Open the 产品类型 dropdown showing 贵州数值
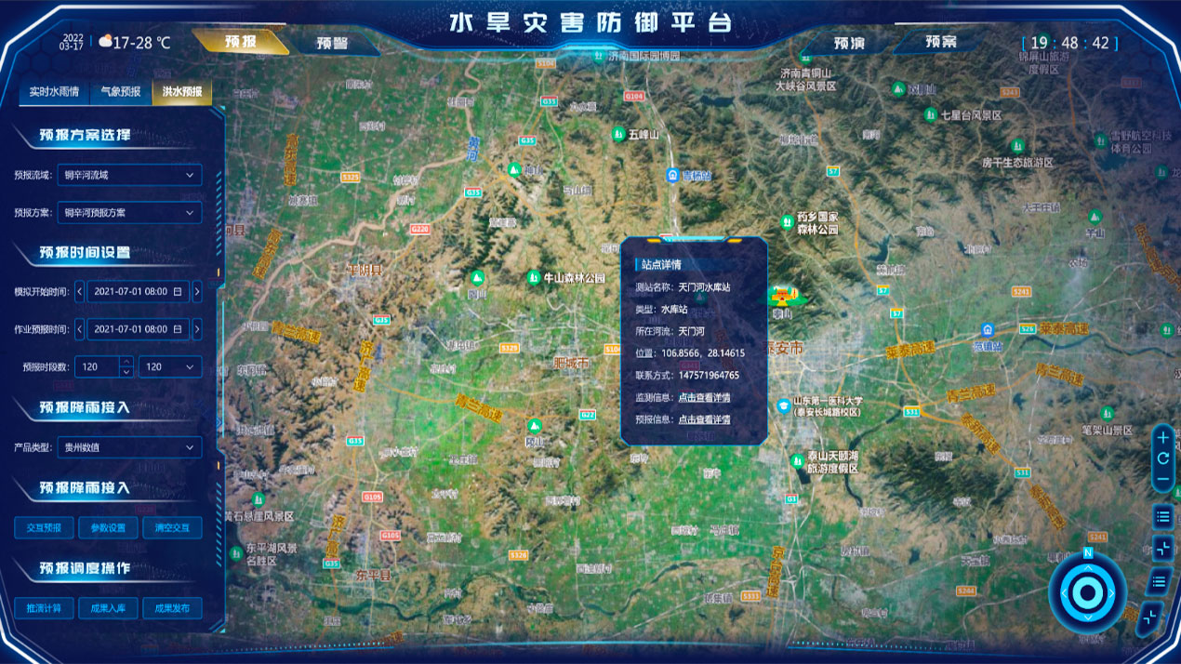Screen dimensions: 1181x664 (x=129, y=447)
